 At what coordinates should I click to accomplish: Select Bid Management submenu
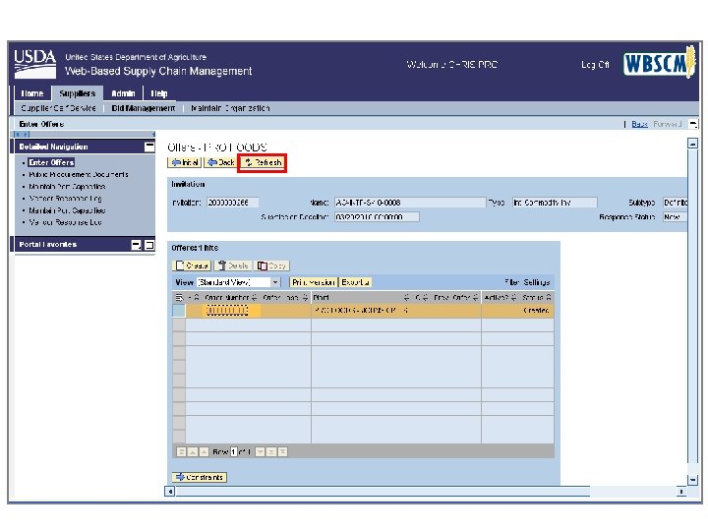tap(144, 108)
